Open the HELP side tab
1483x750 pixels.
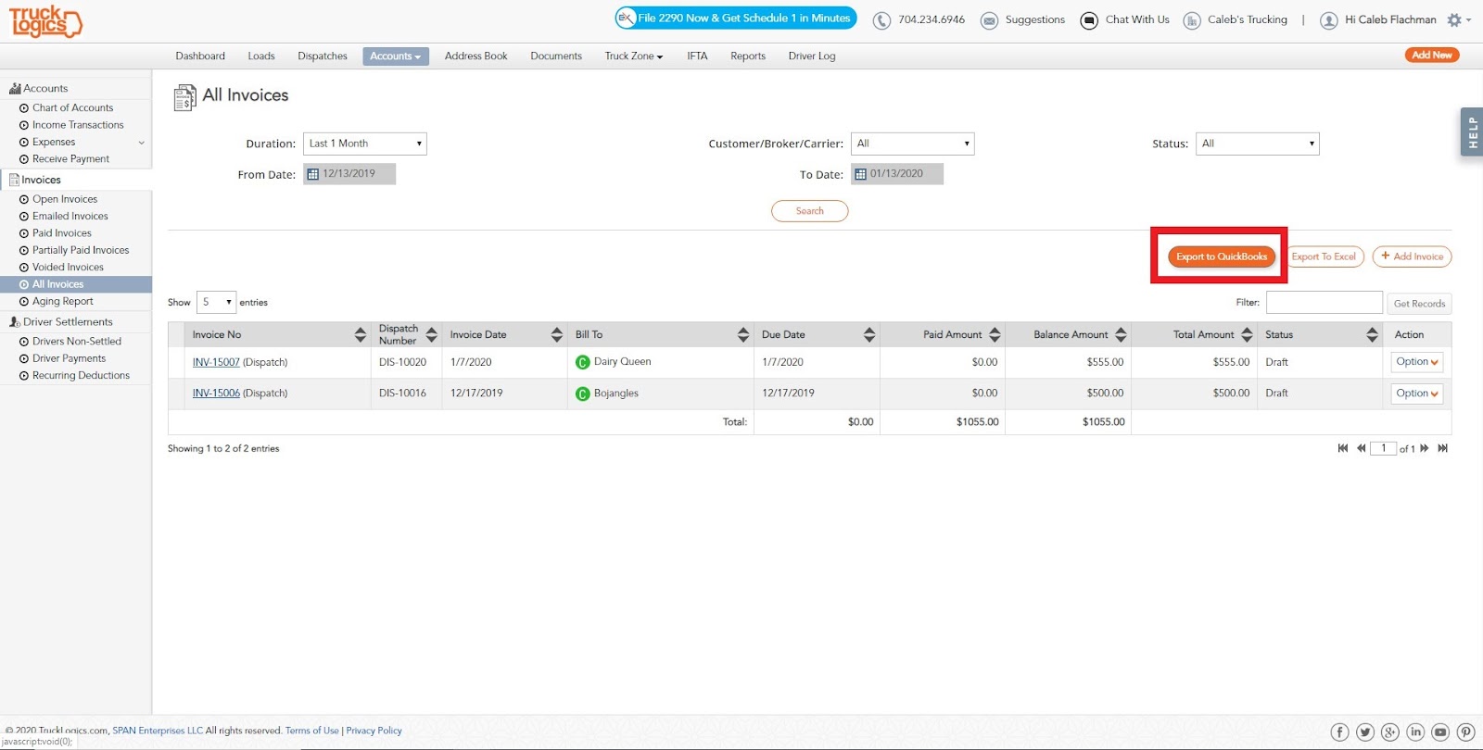[1472, 132]
